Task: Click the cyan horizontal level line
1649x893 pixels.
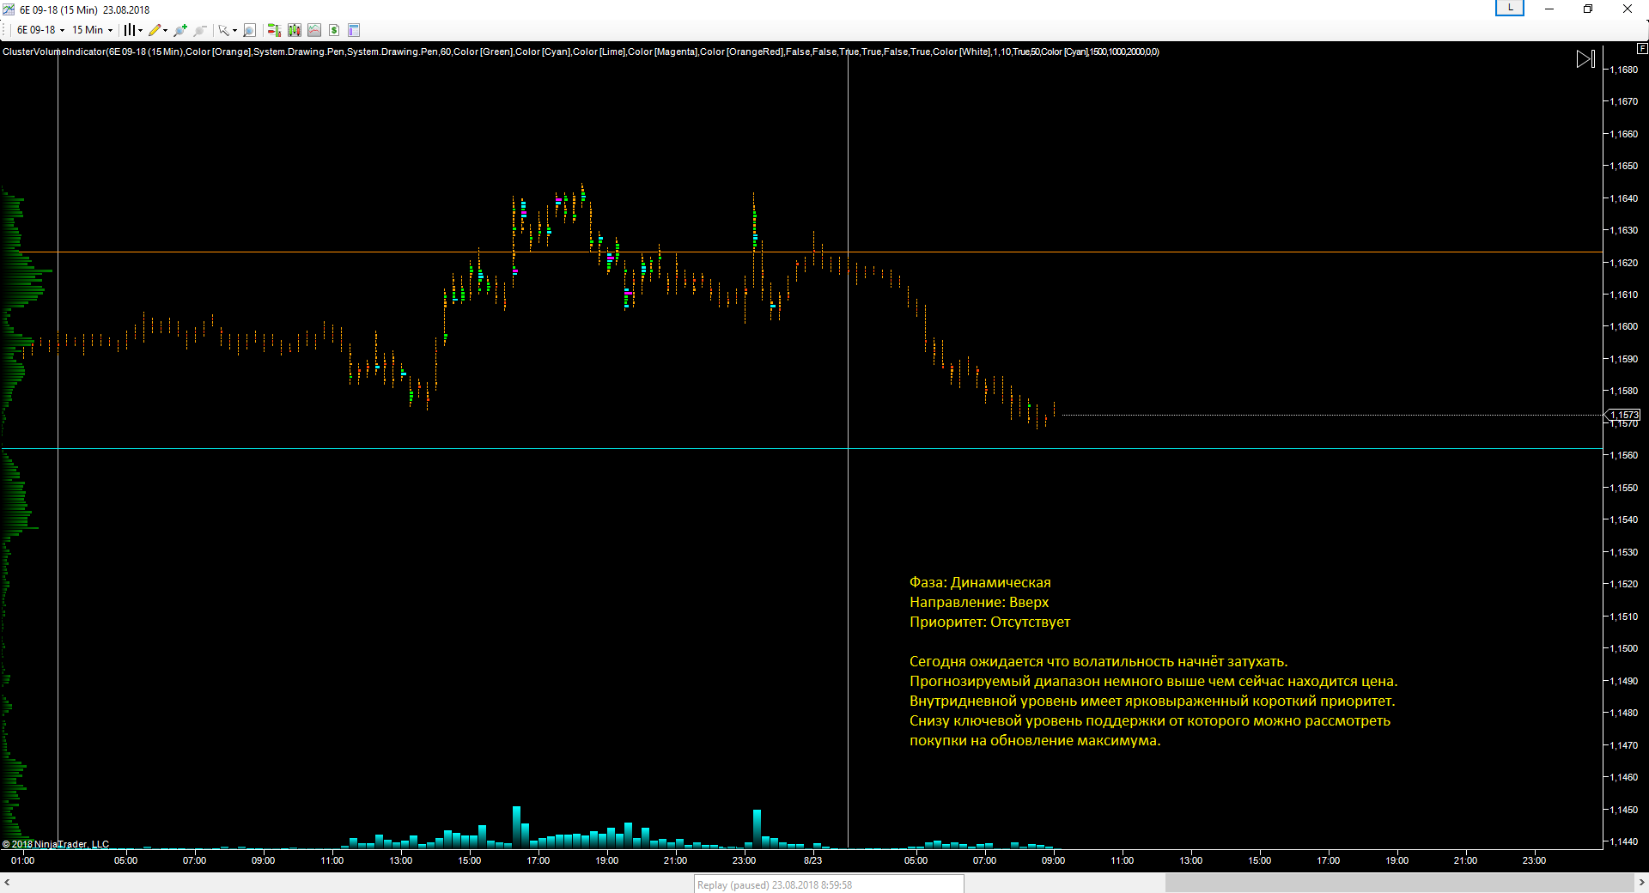Action: pos(801,448)
